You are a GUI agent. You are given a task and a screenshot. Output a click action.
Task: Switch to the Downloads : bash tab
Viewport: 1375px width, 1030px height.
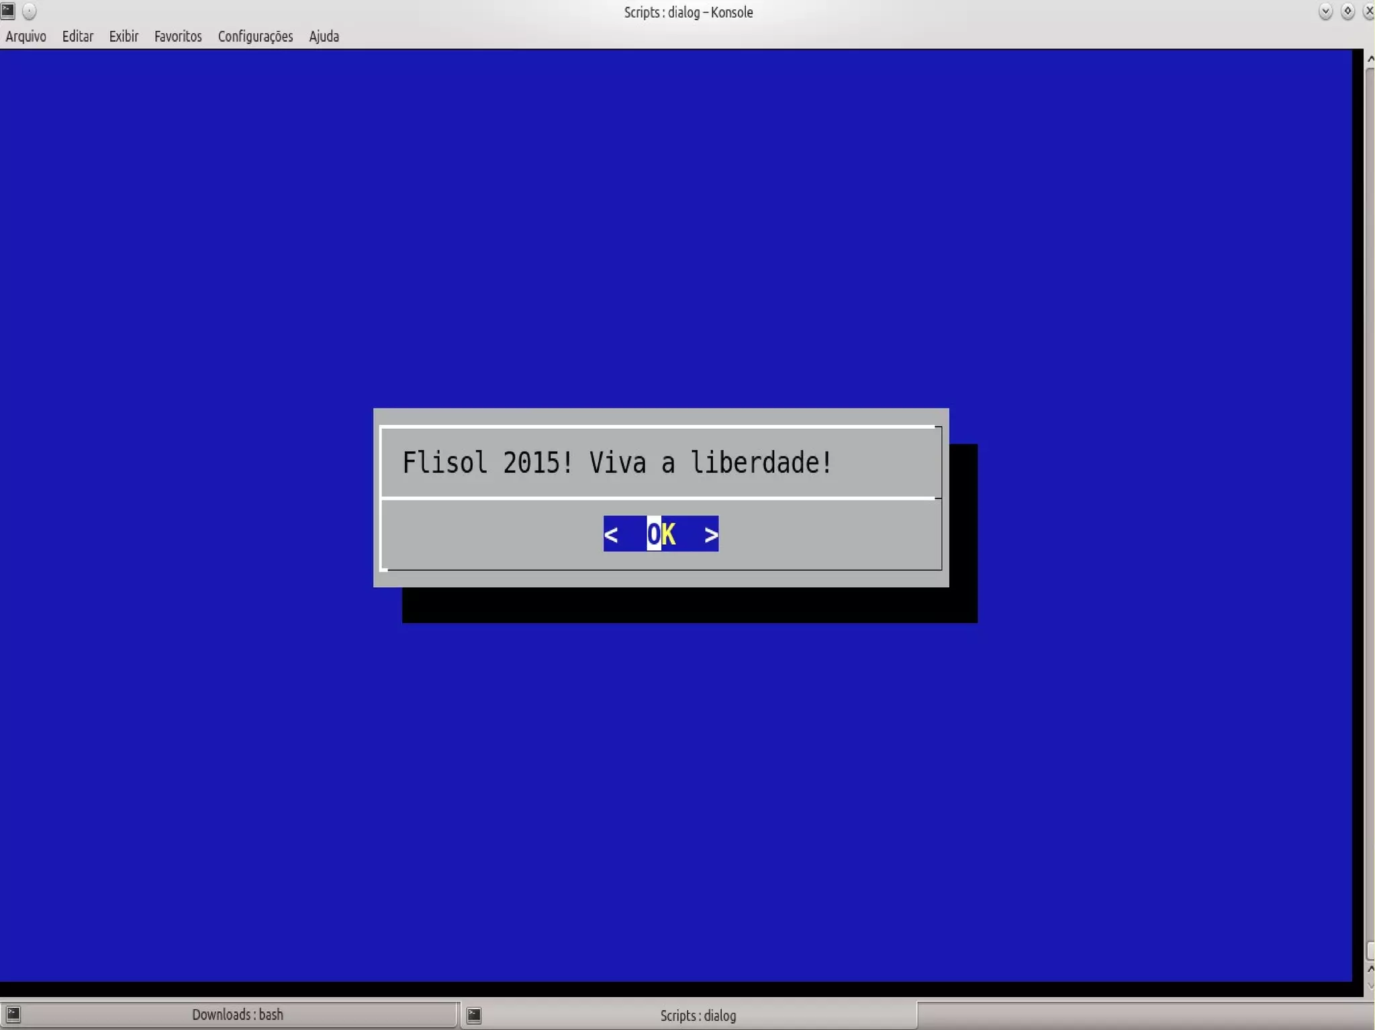point(237,1015)
